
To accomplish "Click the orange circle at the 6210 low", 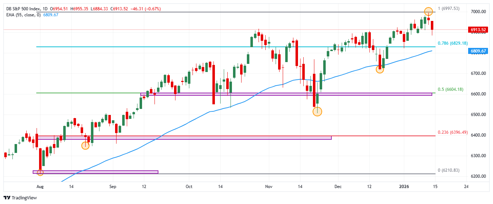I will (40, 172).
